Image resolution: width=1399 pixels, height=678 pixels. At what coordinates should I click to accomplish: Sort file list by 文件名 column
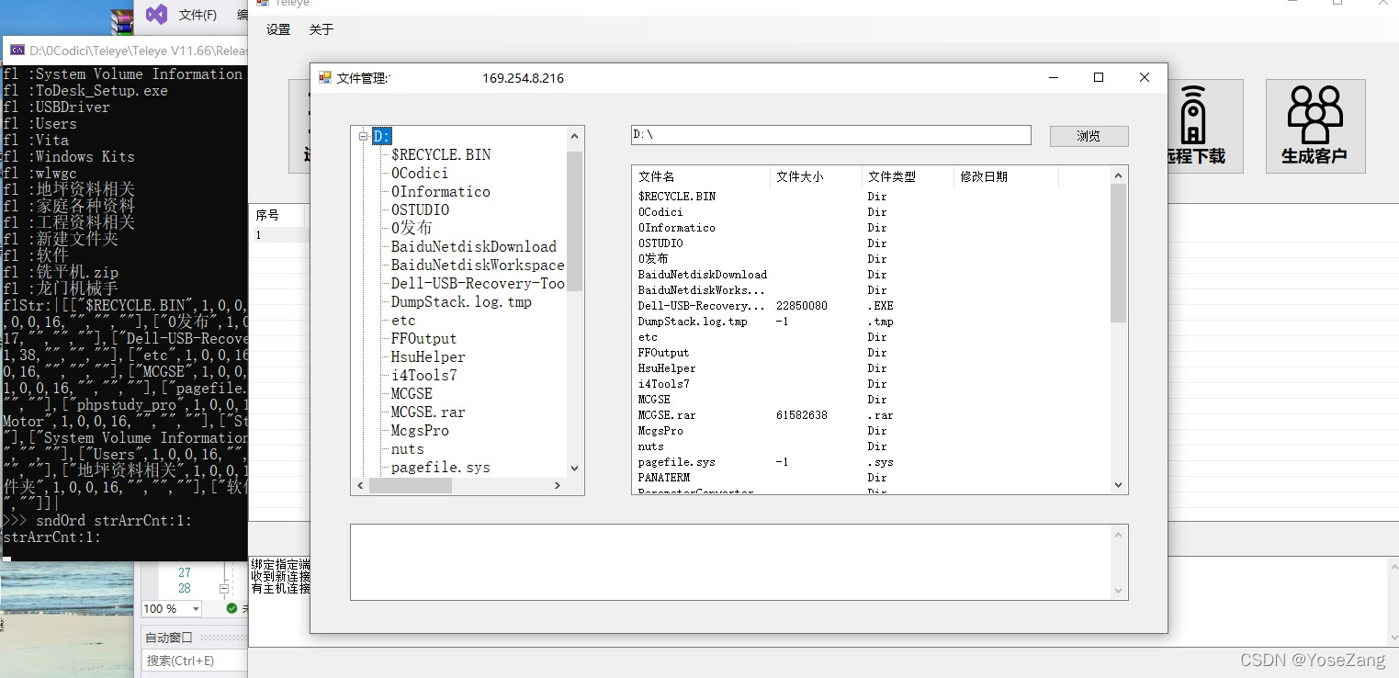701,176
